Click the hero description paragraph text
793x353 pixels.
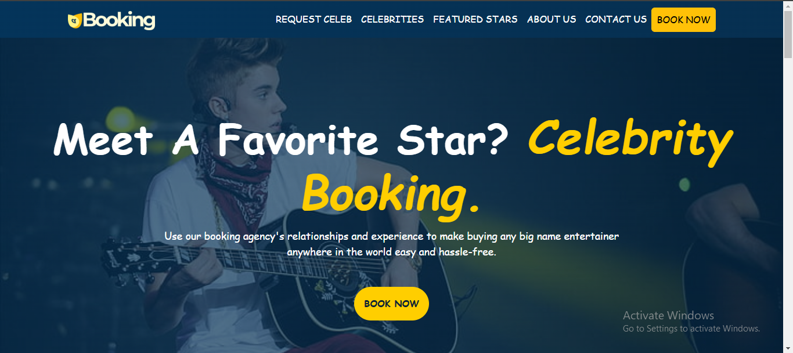(x=392, y=244)
